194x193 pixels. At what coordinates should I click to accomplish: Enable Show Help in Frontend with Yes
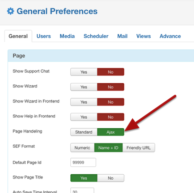pyautogui.click(x=84, y=117)
